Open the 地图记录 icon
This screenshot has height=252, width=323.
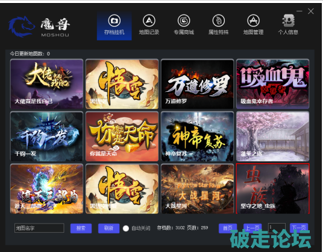tap(149, 21)
